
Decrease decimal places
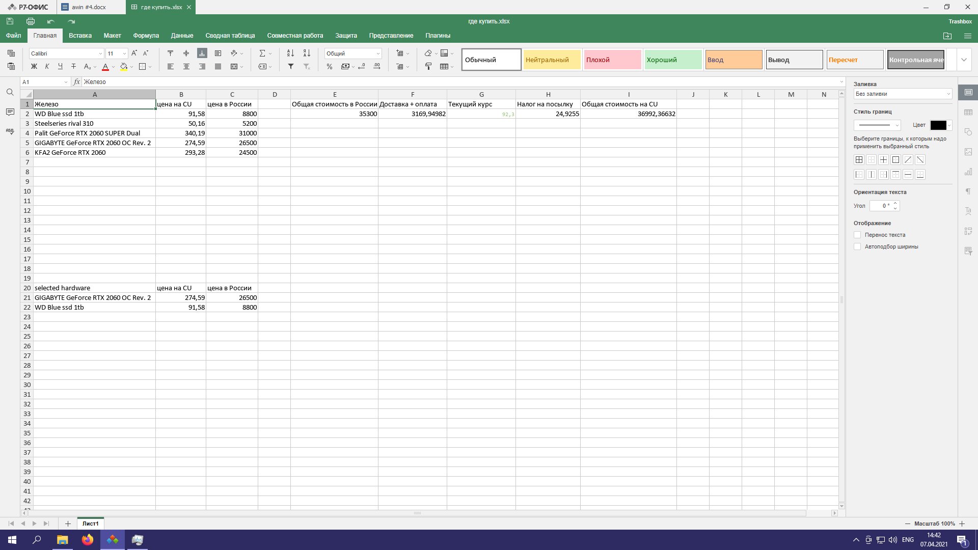click(362, 67)
